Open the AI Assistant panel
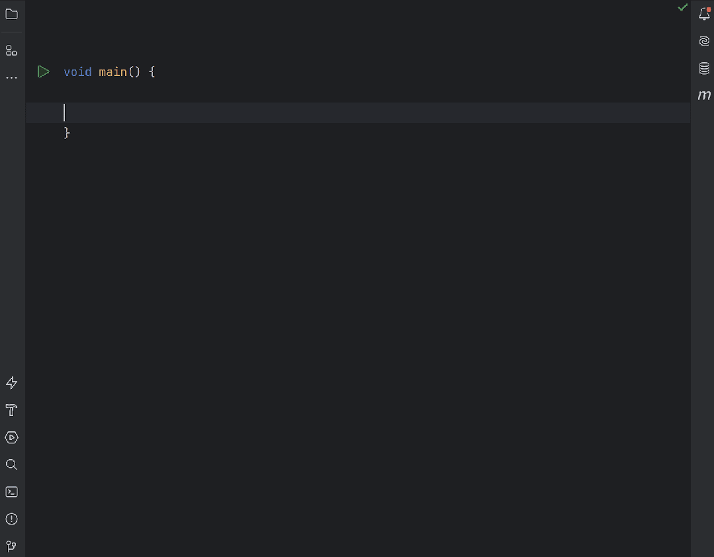Image resolution: width=714 pixels, height=557 pixels. click(x=703, y=40)
